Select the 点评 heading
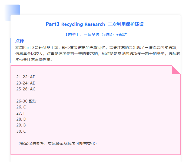 tap(20, 41)
